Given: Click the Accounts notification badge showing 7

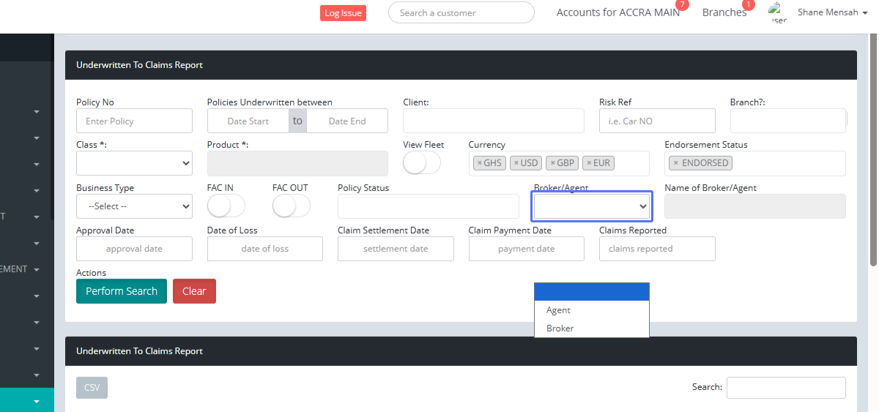Looking at the screenshot, I should tap(682, 5).
